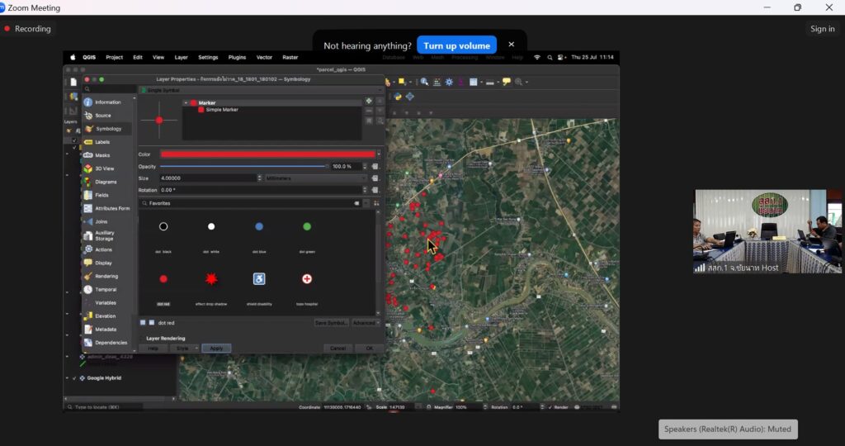The height and width of the screenshot is (446, 845).
Task: Select the 'dot blue' marker symbol
Action: click(x=259, y=226)
